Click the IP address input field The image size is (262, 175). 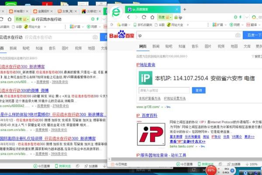pos(164,91)
